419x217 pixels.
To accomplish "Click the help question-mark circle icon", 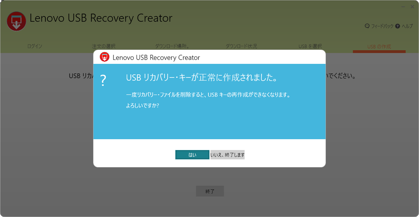I will point(398,26).
